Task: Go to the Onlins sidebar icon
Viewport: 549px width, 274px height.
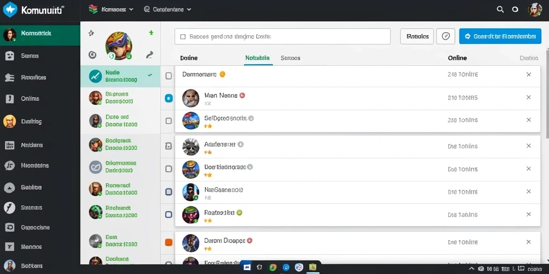Action: point(10,98)
